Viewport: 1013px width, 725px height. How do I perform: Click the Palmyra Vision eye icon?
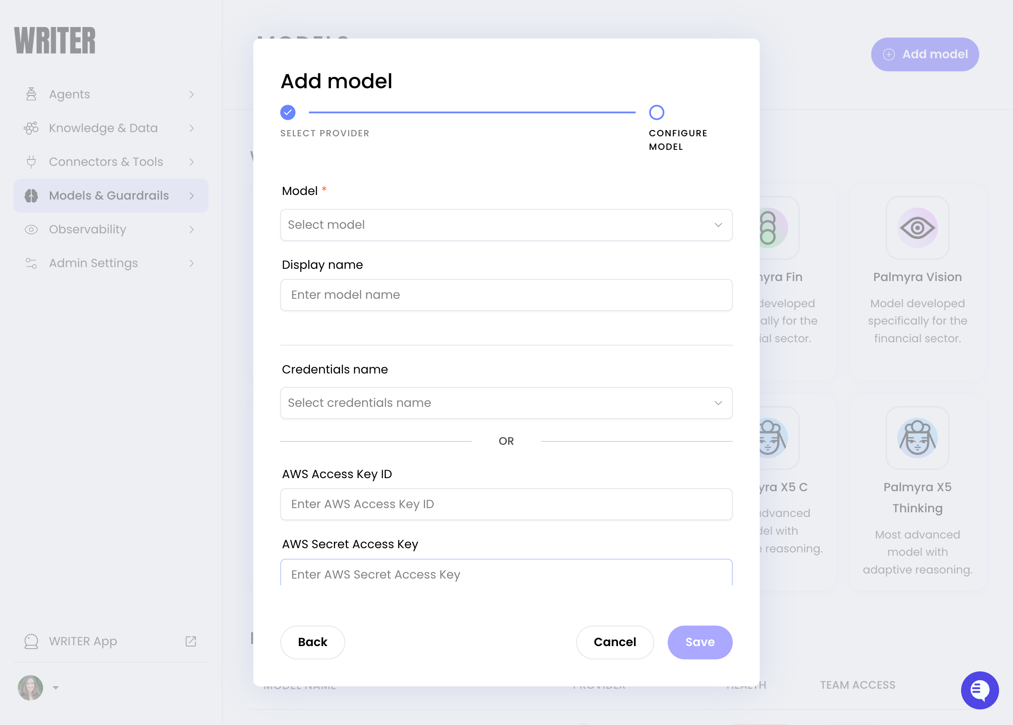[x=917, y=228]
